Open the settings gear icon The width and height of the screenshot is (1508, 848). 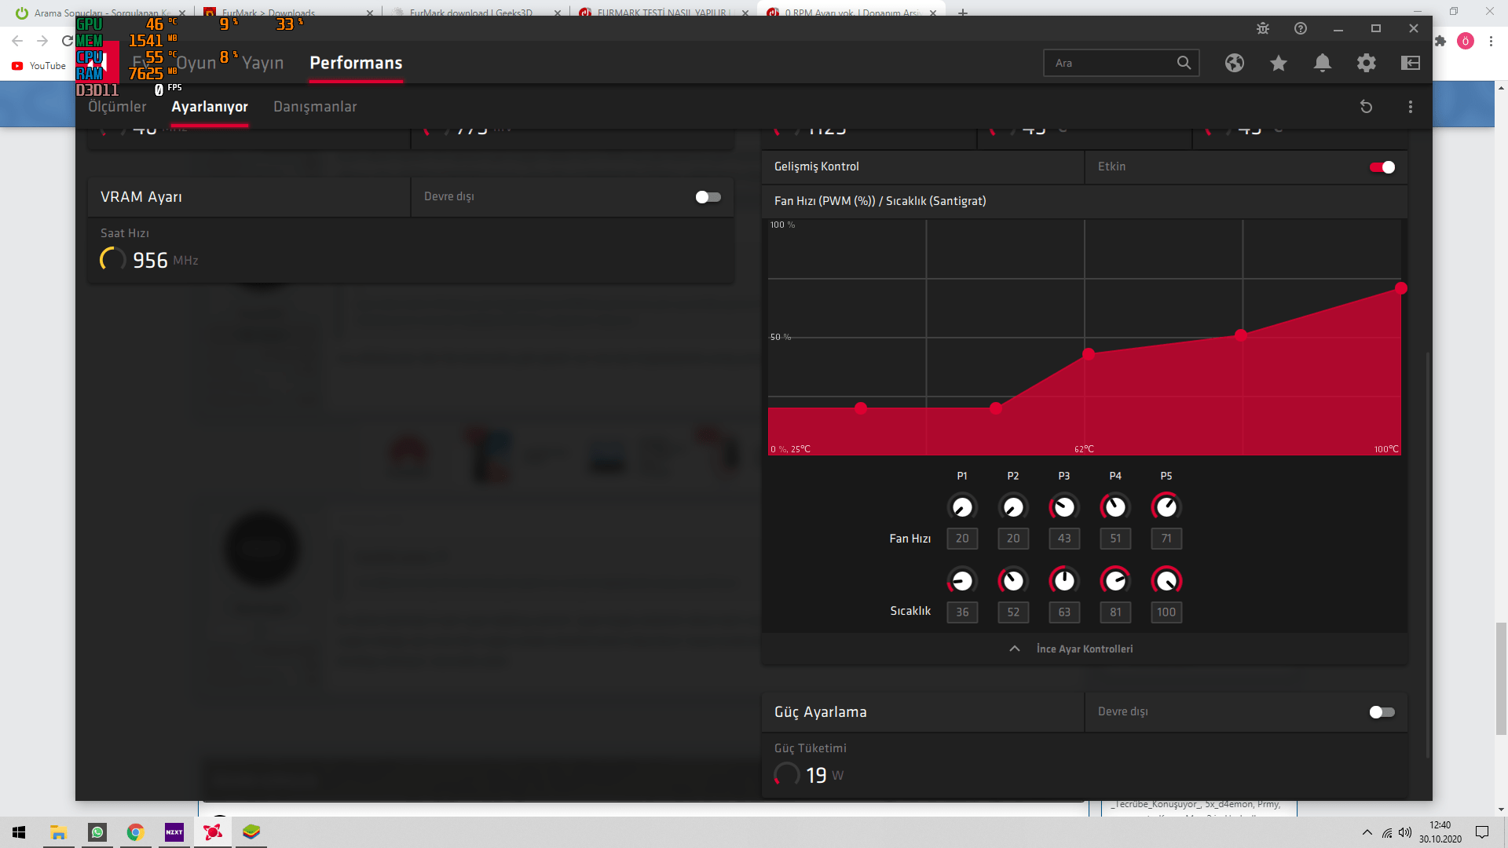coord(1367,63)
